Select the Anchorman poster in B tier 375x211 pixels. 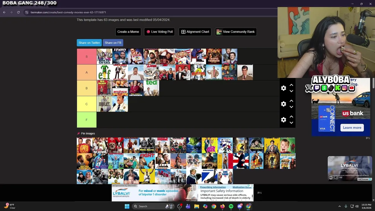tap(136, 88)
